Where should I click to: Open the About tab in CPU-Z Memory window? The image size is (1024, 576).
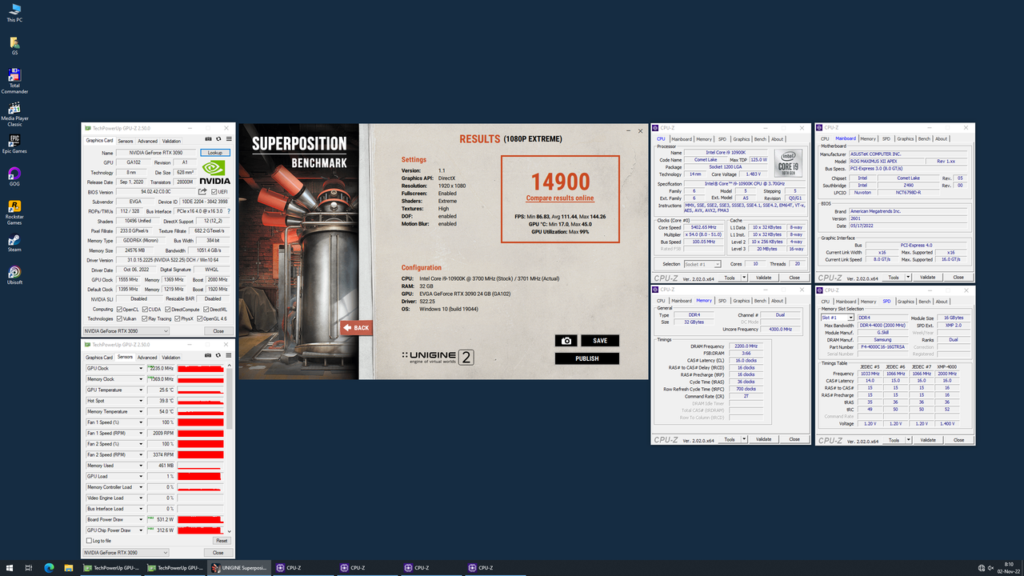click(777, 301)
